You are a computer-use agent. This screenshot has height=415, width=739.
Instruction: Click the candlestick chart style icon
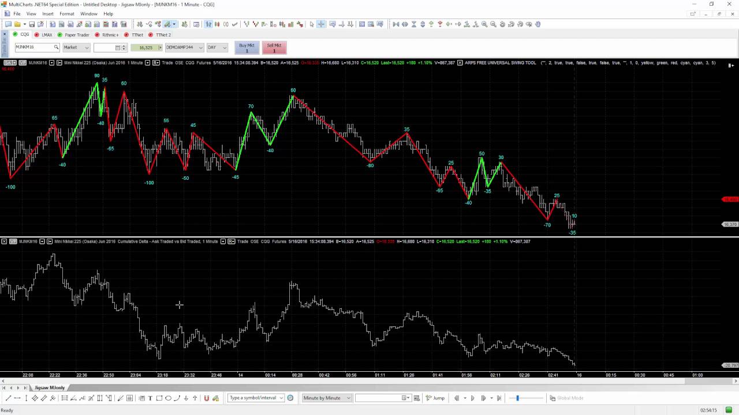tap(217, 24)
